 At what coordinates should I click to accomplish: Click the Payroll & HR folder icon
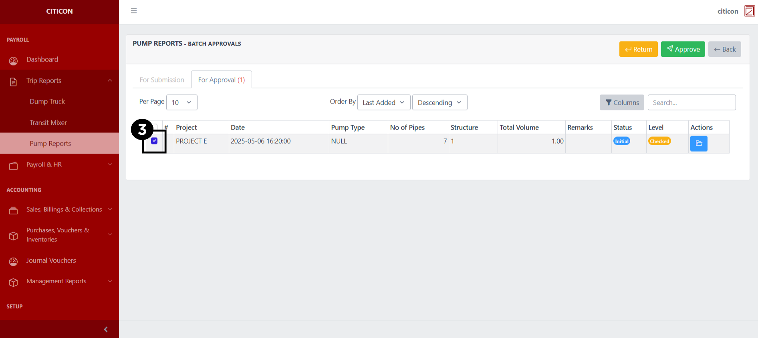[x=14, y=166]
